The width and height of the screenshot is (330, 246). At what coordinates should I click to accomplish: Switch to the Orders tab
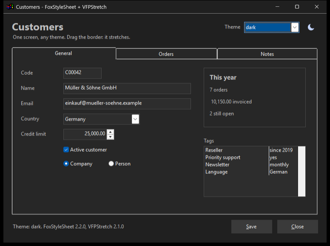[166, 54]
